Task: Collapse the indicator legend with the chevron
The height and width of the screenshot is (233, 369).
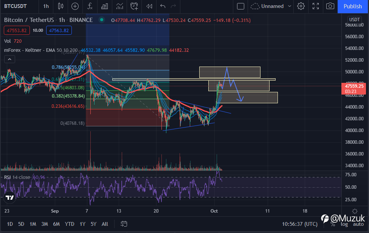Action: [10, 59]
